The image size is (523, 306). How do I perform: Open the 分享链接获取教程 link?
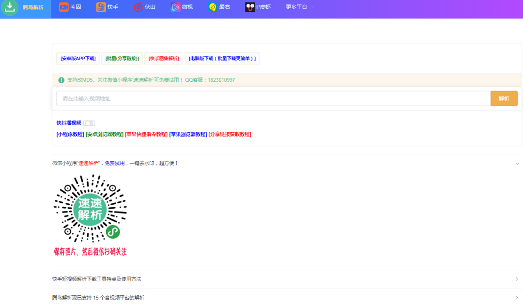point(230,134)
